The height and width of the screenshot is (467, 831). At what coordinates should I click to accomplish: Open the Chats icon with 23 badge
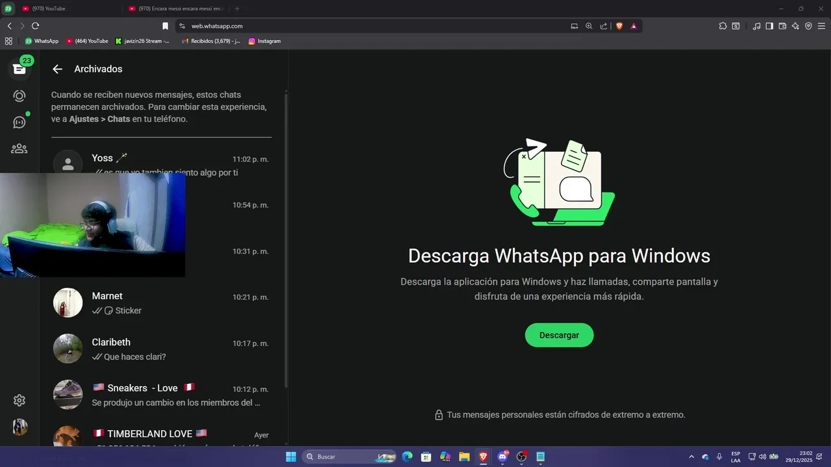pyautogui.click(x=19, y=68)
